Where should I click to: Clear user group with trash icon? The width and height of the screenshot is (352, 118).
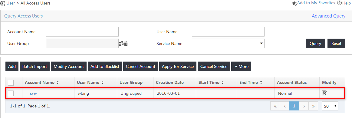126,43
